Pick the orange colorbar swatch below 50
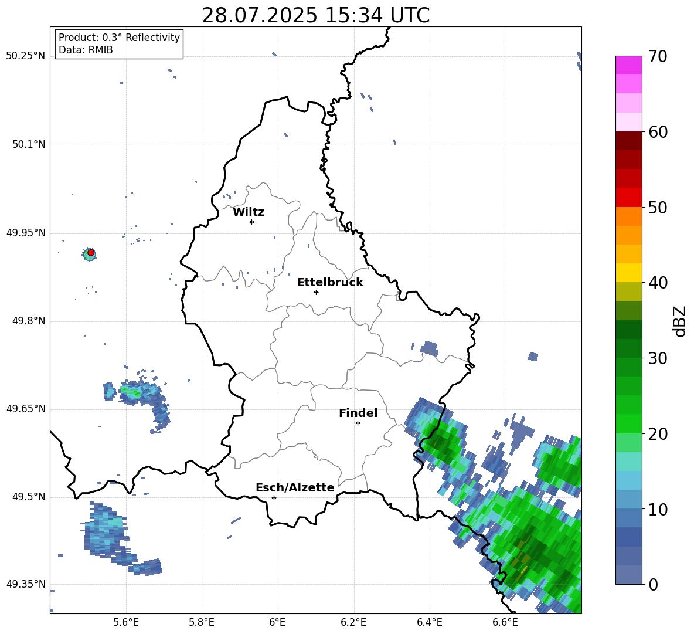Image resolution: width=694 pixels, height=634 pixels. [x=628, y=216]
